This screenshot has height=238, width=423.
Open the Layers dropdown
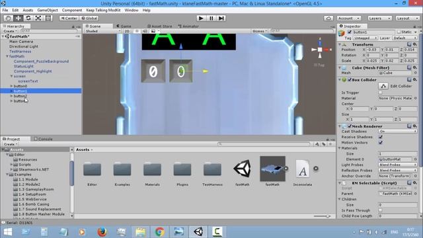(x=379, y=18)
